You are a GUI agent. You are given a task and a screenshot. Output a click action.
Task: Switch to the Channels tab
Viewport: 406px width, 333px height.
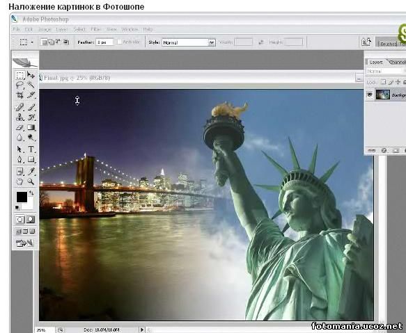pyautogui.click(x=397, y=62)
